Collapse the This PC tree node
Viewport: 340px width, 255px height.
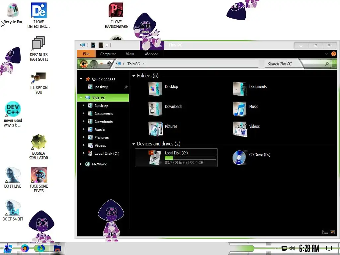coord(81,98)
